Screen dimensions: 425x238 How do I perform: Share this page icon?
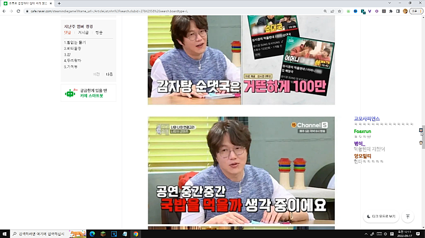click(x=332, y=11)
